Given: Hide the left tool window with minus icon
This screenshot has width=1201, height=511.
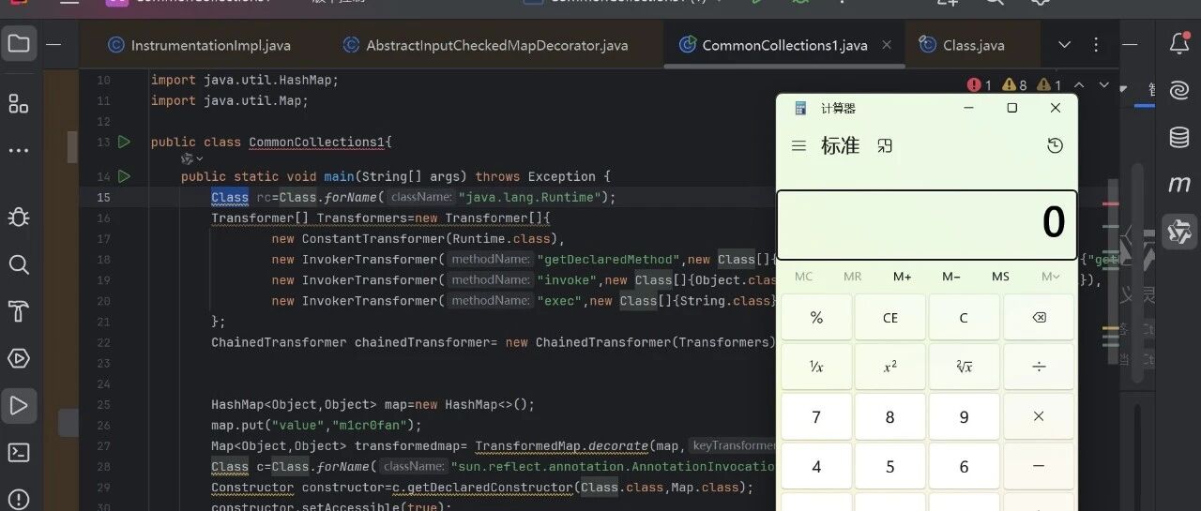Looking at the screenshot, I should (54, 44).
